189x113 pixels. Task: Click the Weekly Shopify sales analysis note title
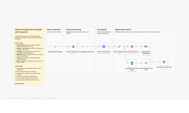pos(29,31)
